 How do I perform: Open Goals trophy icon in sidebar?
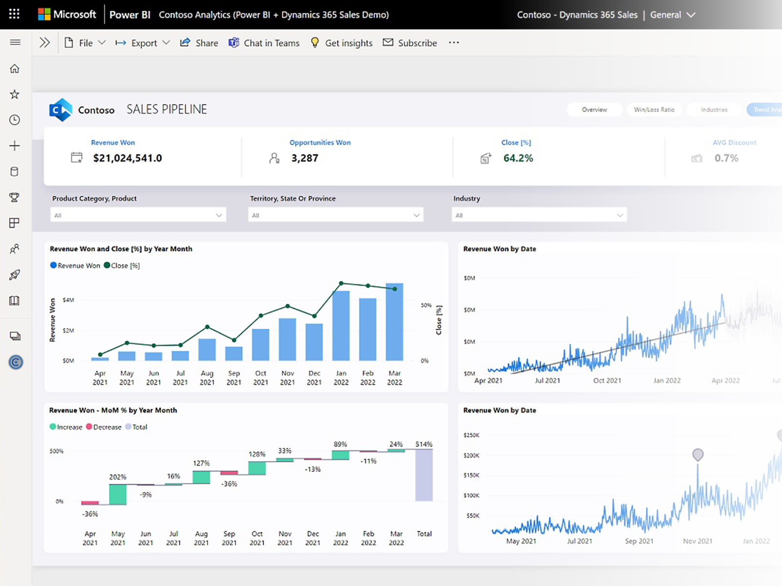pos(15,197)
